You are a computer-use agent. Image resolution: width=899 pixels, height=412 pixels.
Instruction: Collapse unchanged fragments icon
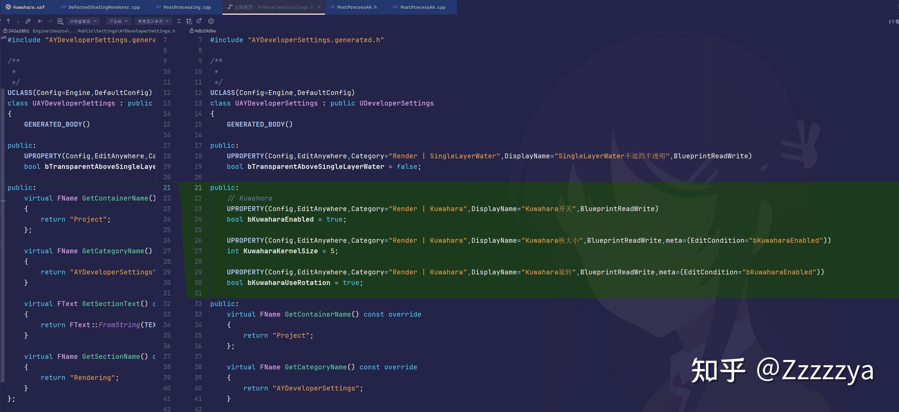tap(179, 21)
